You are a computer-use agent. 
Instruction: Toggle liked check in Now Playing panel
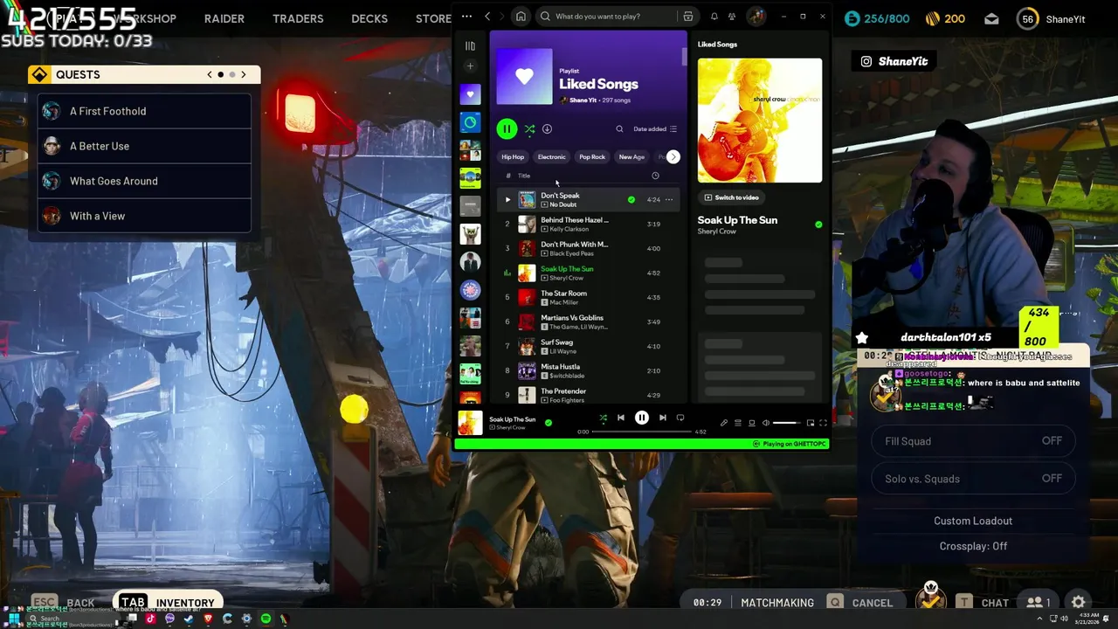pyautogui.click(x=818, y=225)
